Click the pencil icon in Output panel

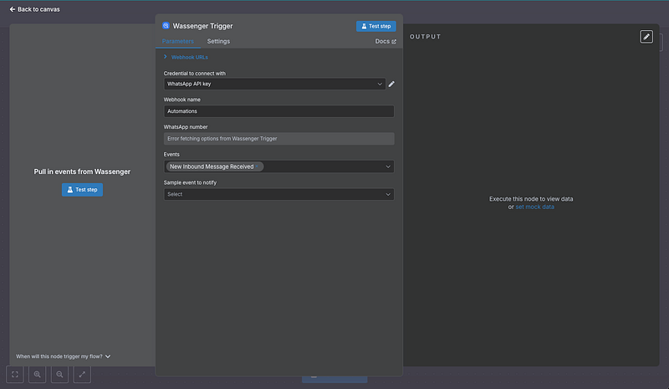point(646,37)
